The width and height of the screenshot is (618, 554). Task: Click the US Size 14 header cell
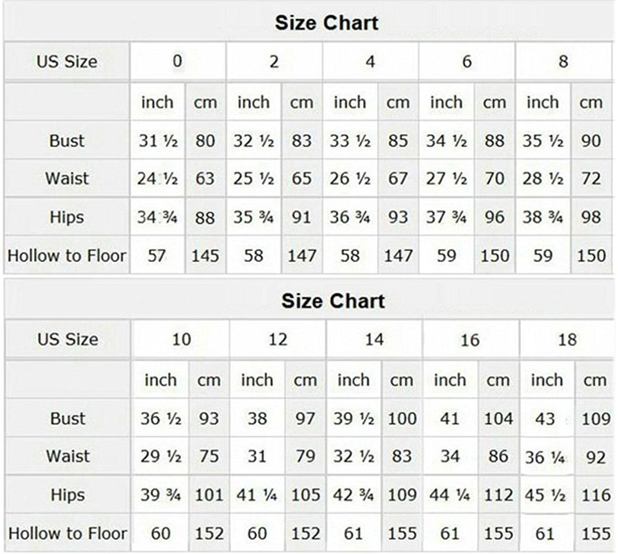point(374,340)
